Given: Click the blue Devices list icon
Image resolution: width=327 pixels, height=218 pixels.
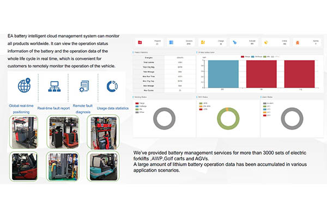Looking at the screenshot, I should [x=171, y=43].
